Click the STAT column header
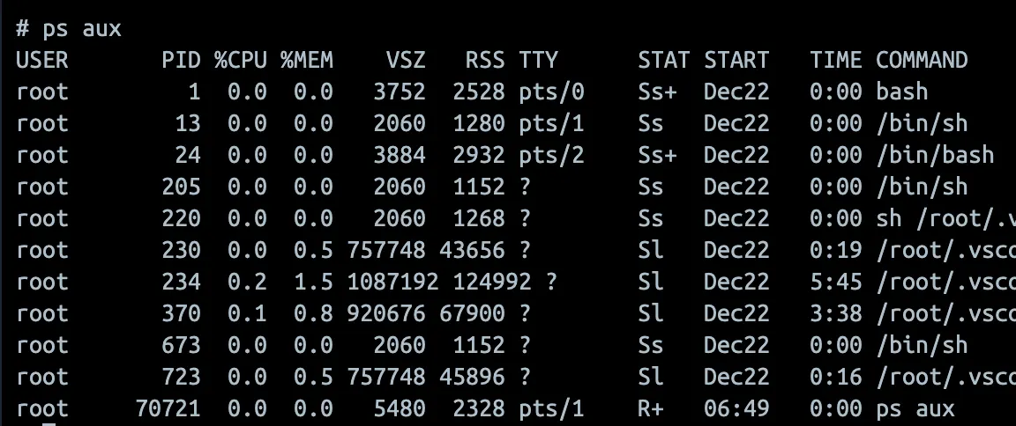Screen dimensions: 1016x426 (x=663, y=60)
